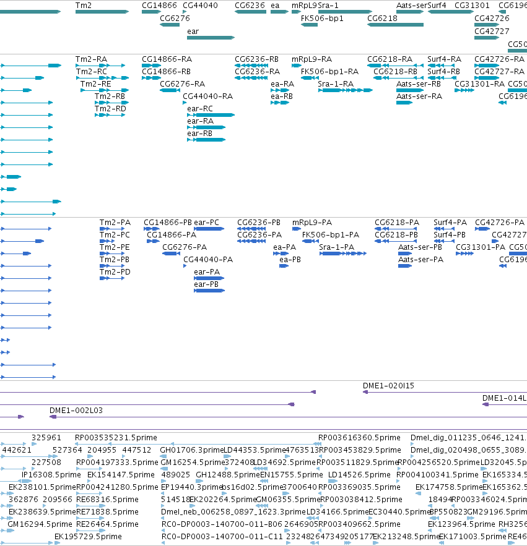Select the CG6236-PB protein label
Viewport: 527px width, 546px height.
[x=259, y=223]
